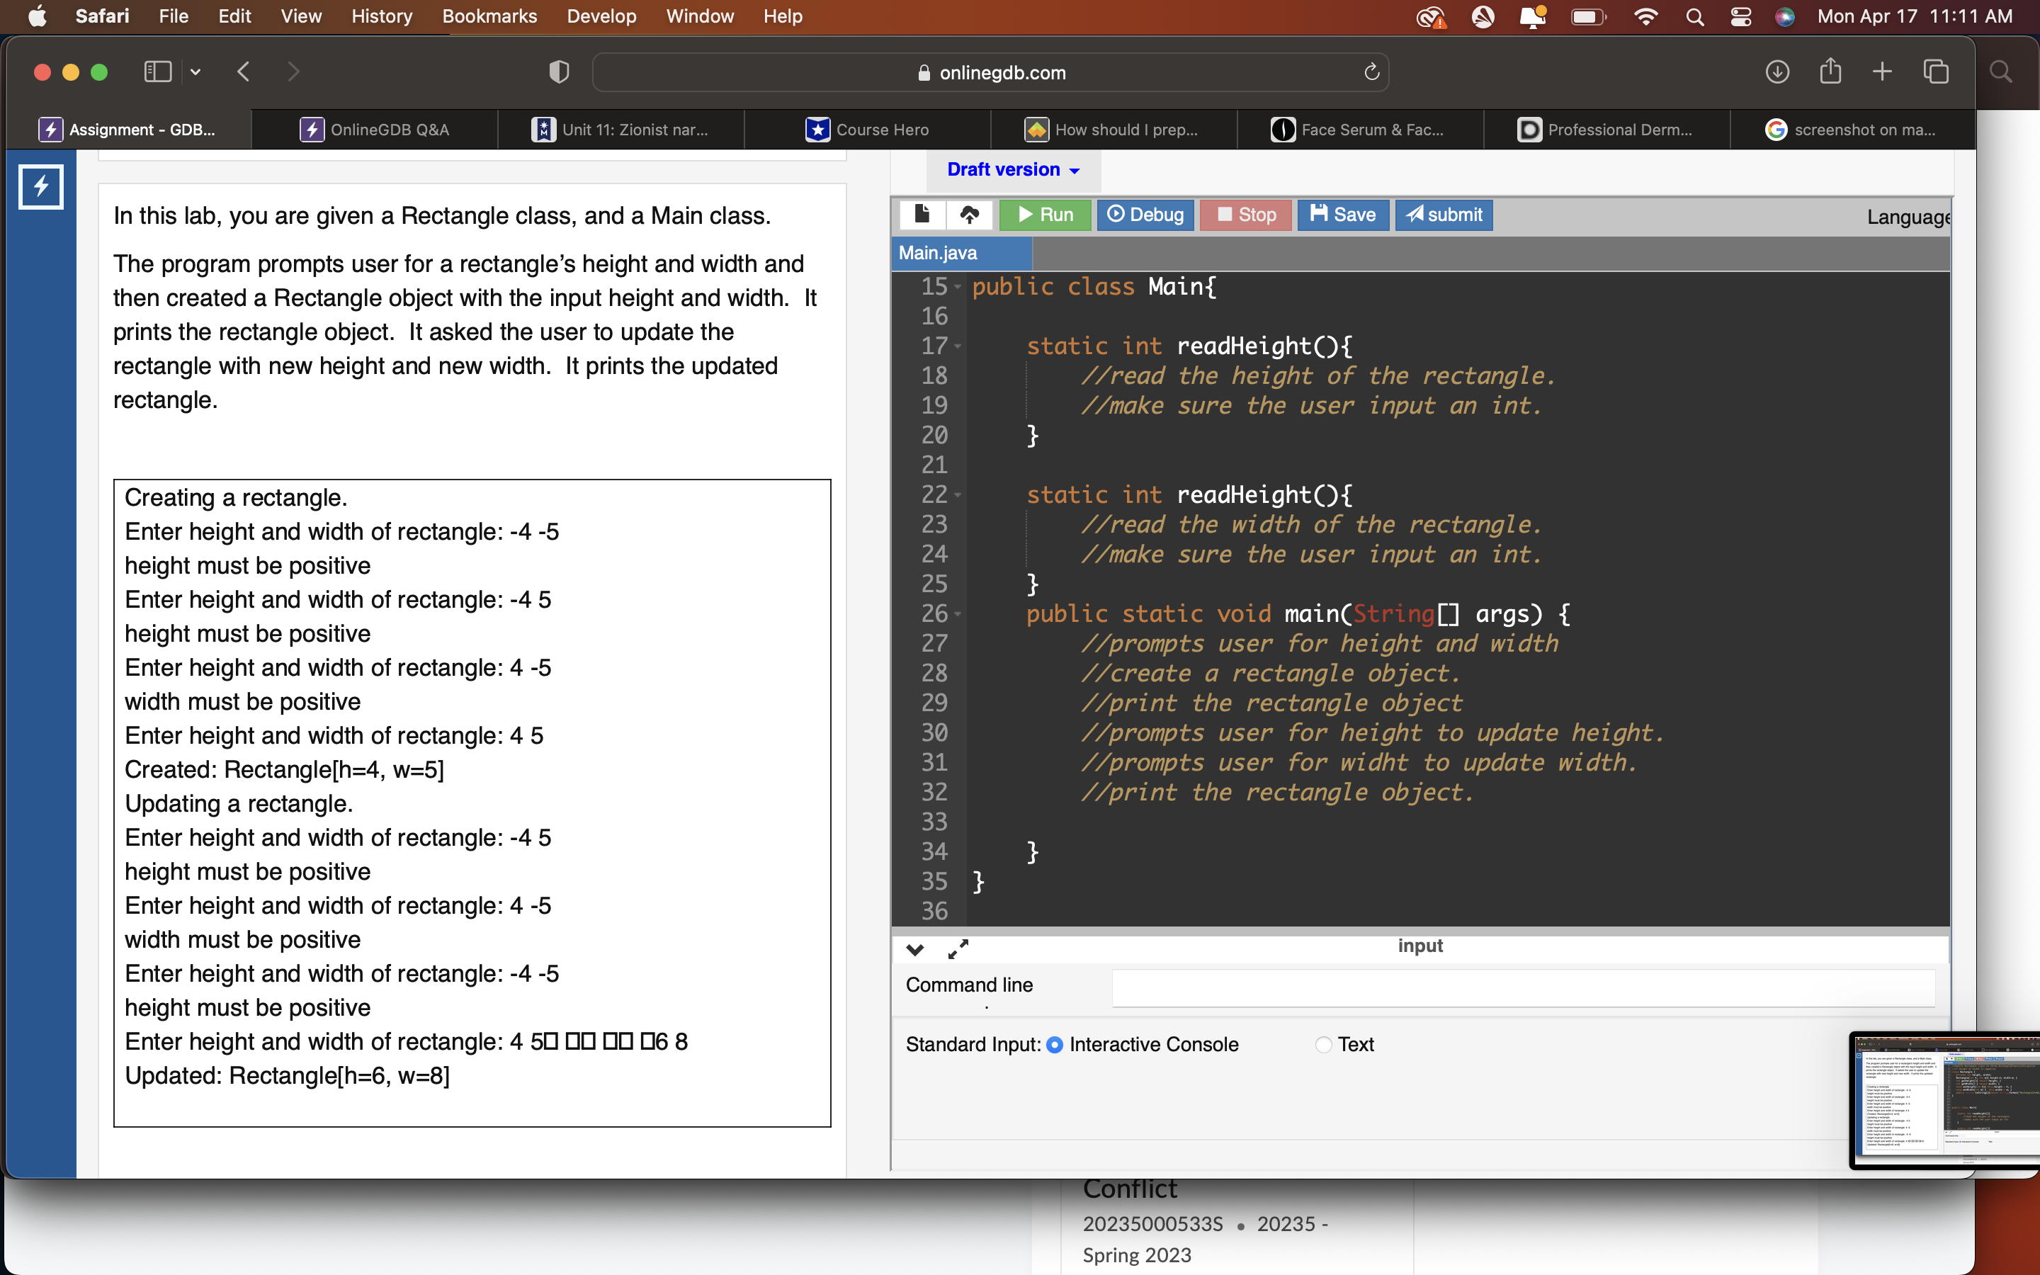Viewport: 2040px width, 1275px height.
Task: Switch to the OnlineGDB Q&A tab
Action: click(x=375, y=130)
